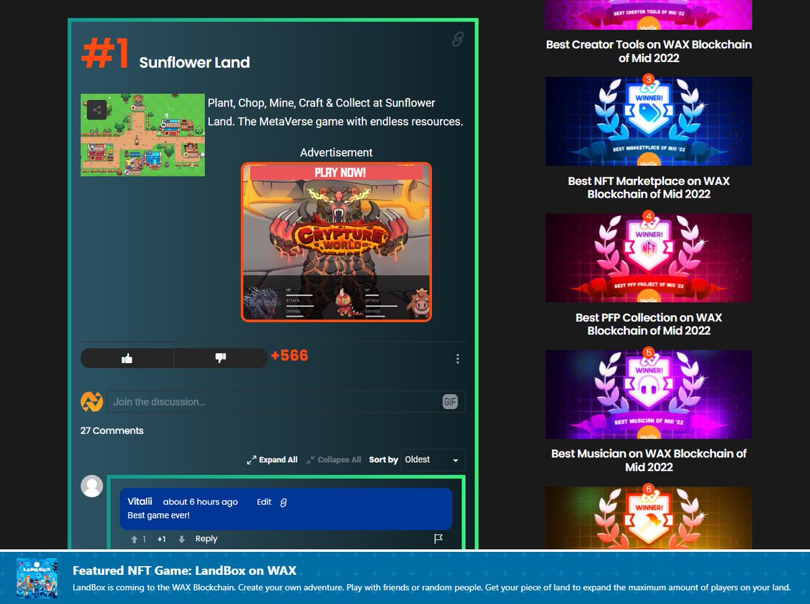Click LandBox game icon in bottom banner
810x604 pixels.
pyautogui.click(x=37, y=577)
